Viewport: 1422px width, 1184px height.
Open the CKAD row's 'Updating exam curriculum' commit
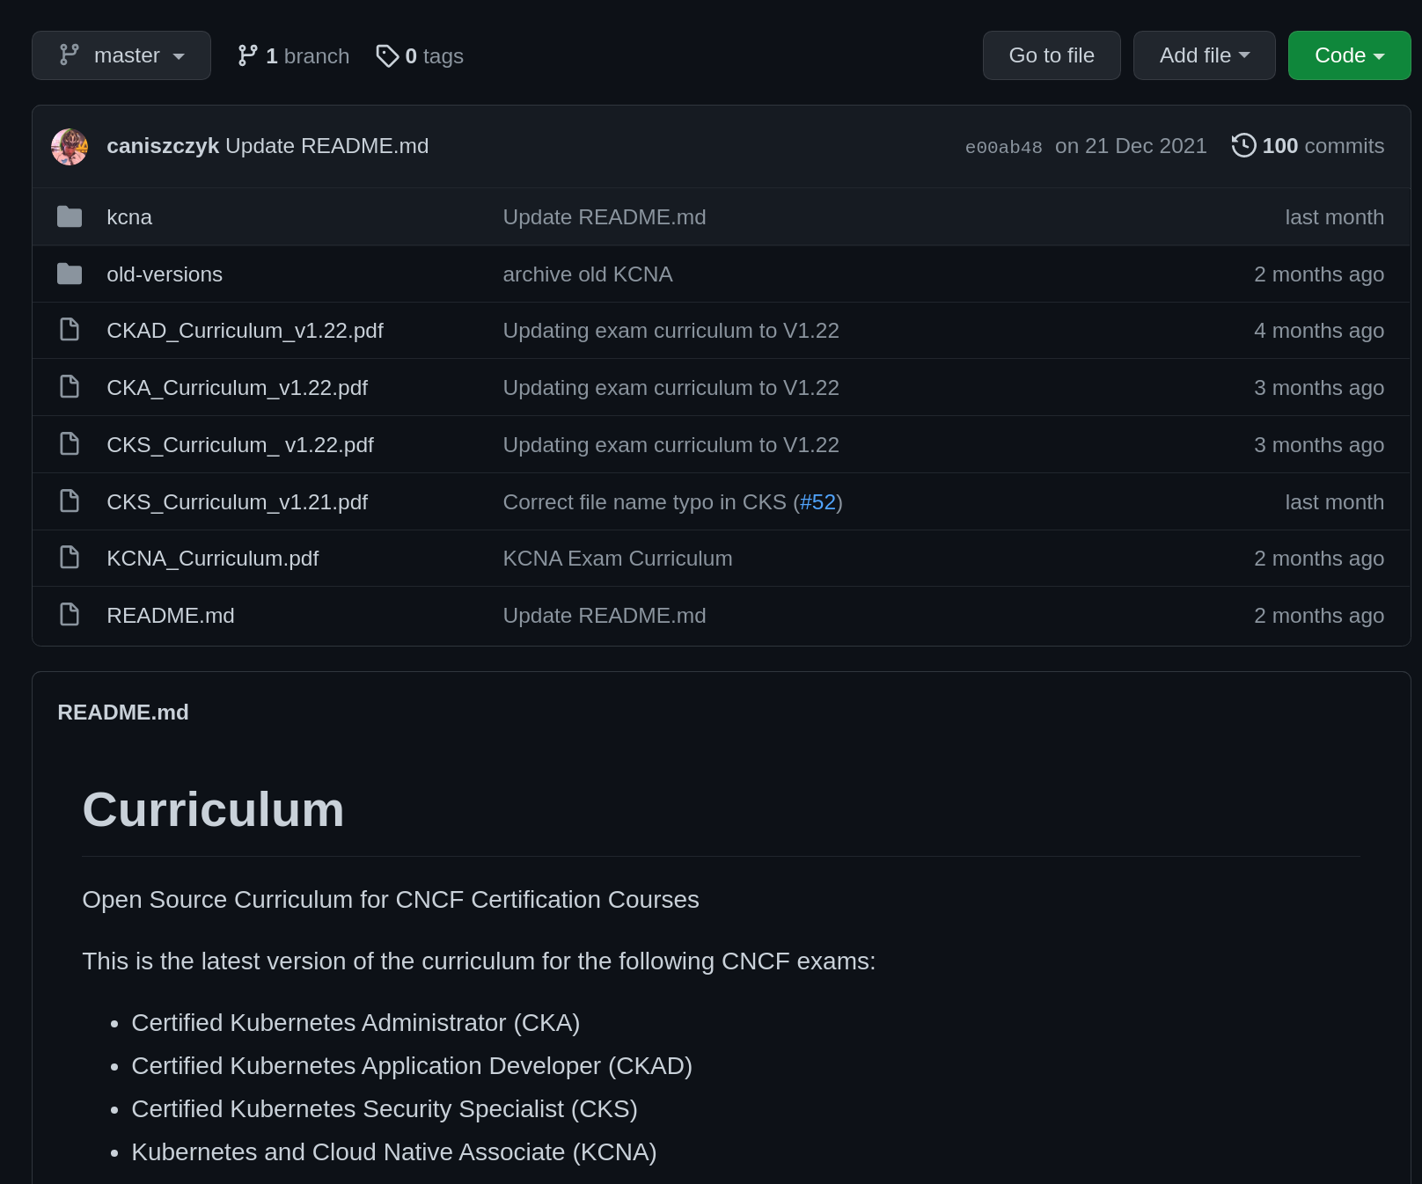[671, 331]
